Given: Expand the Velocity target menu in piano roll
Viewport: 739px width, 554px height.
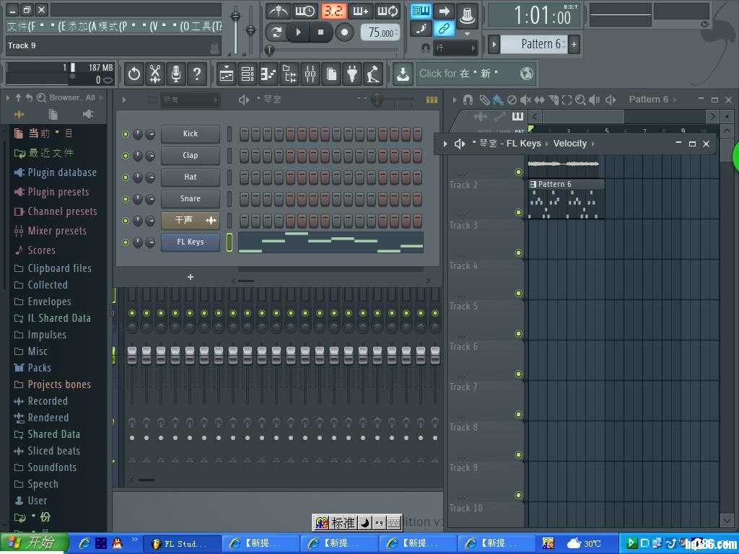Looking at the screenshot, I should click(x=593, y=144).
